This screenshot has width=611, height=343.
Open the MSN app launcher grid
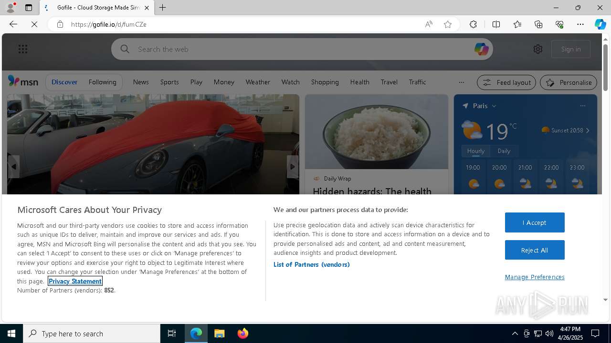[23, 49]
